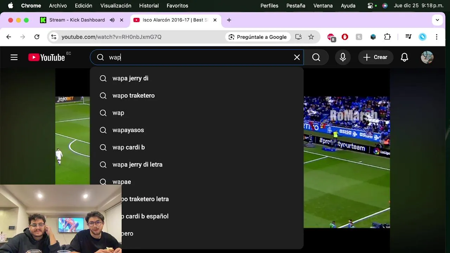Open the Pestaña menu
This screenshot has height=253, width=450.
pos(296,6)
